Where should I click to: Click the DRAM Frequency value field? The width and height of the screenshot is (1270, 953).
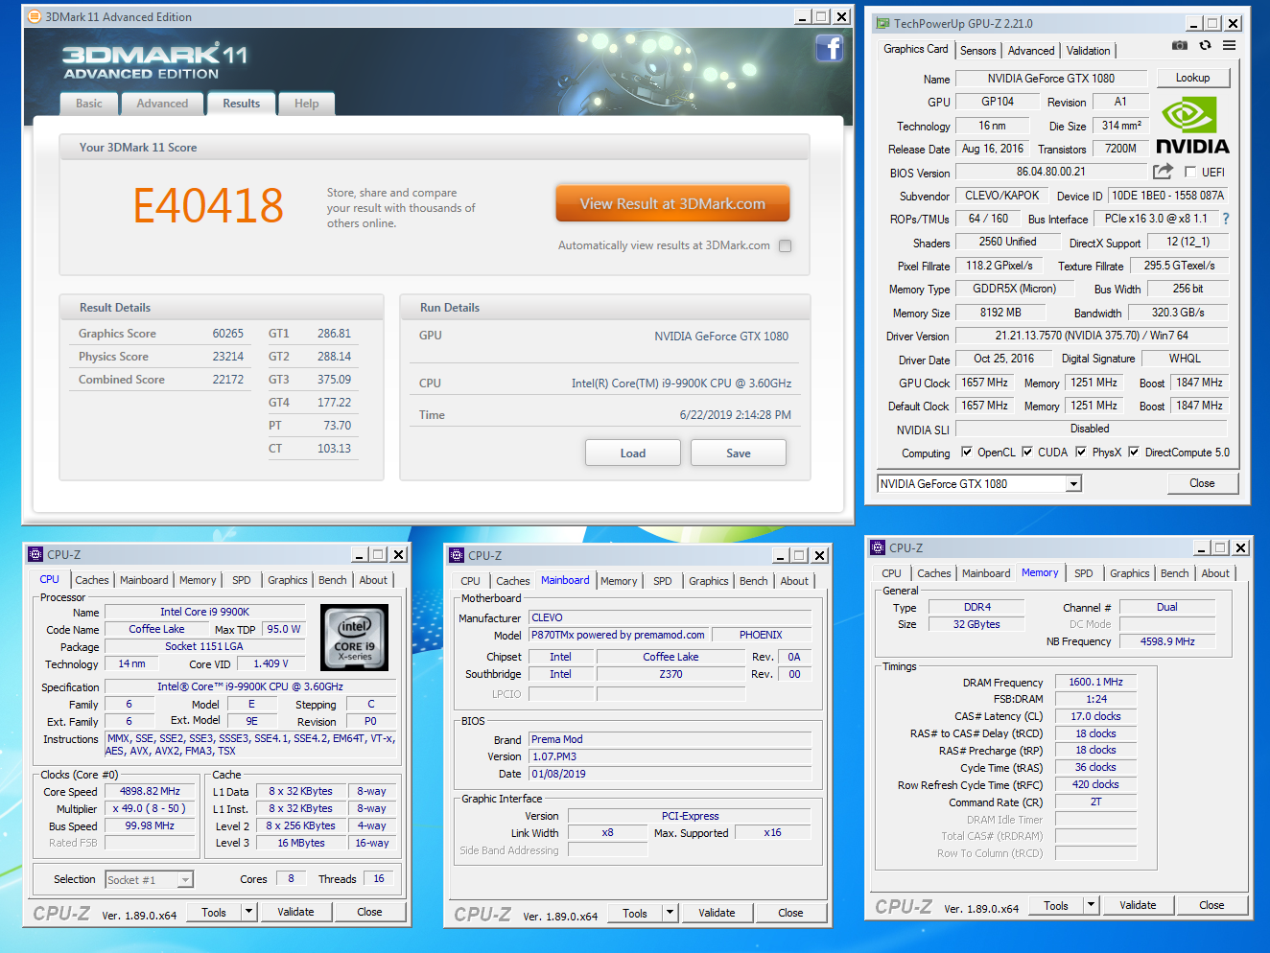(x=1095, y=682)
